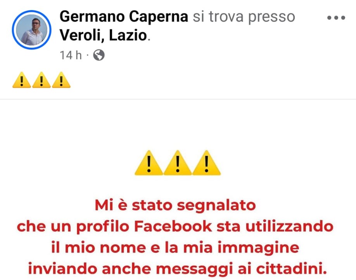Open Germano Caperna's round profile picture
Viewport: 356px width, 280px height.
click(x=31, y=30)
